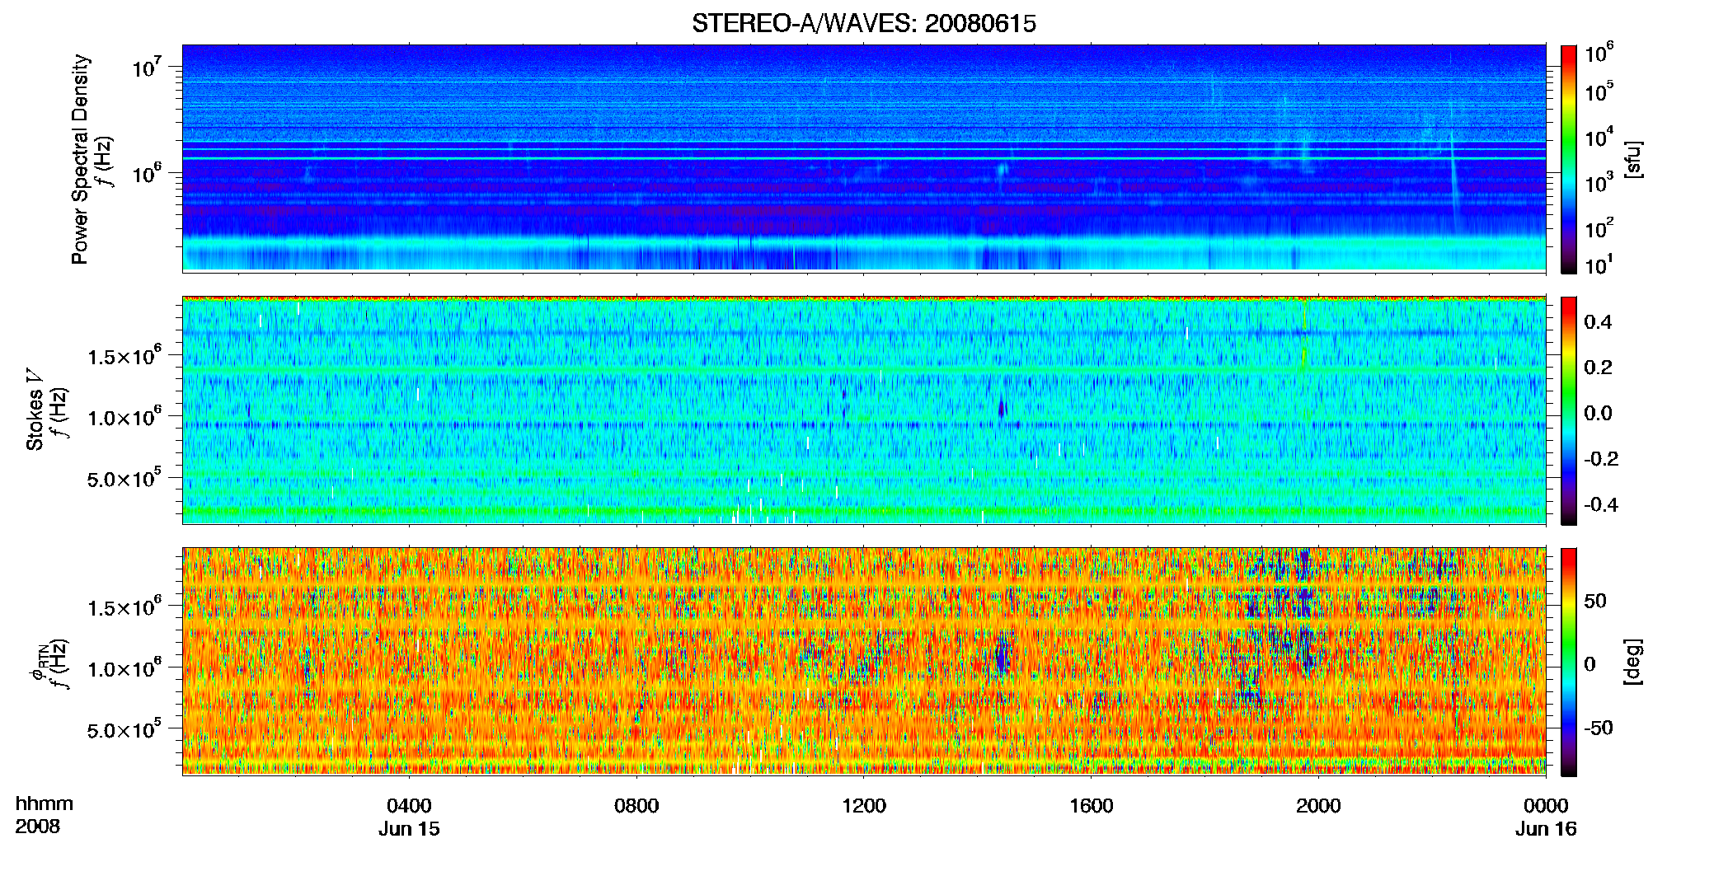
Task: Click the 0400 time axis label
Action: pyautogui.click(x=409, y=806)
